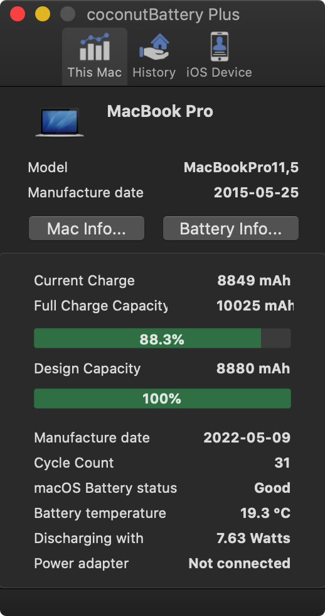Screen dimensions: 325x616
Task: Click the red close window button
Action: [x=18, y=14]
